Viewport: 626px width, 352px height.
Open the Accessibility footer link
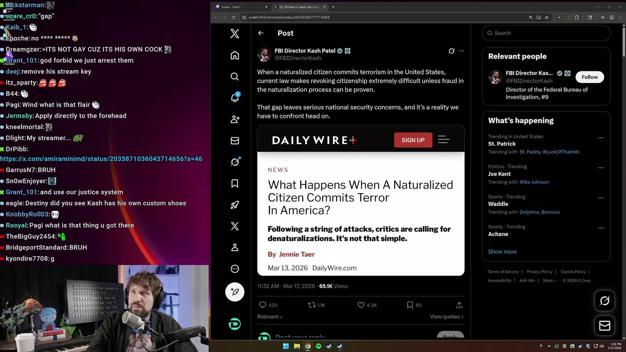(499, 281)
